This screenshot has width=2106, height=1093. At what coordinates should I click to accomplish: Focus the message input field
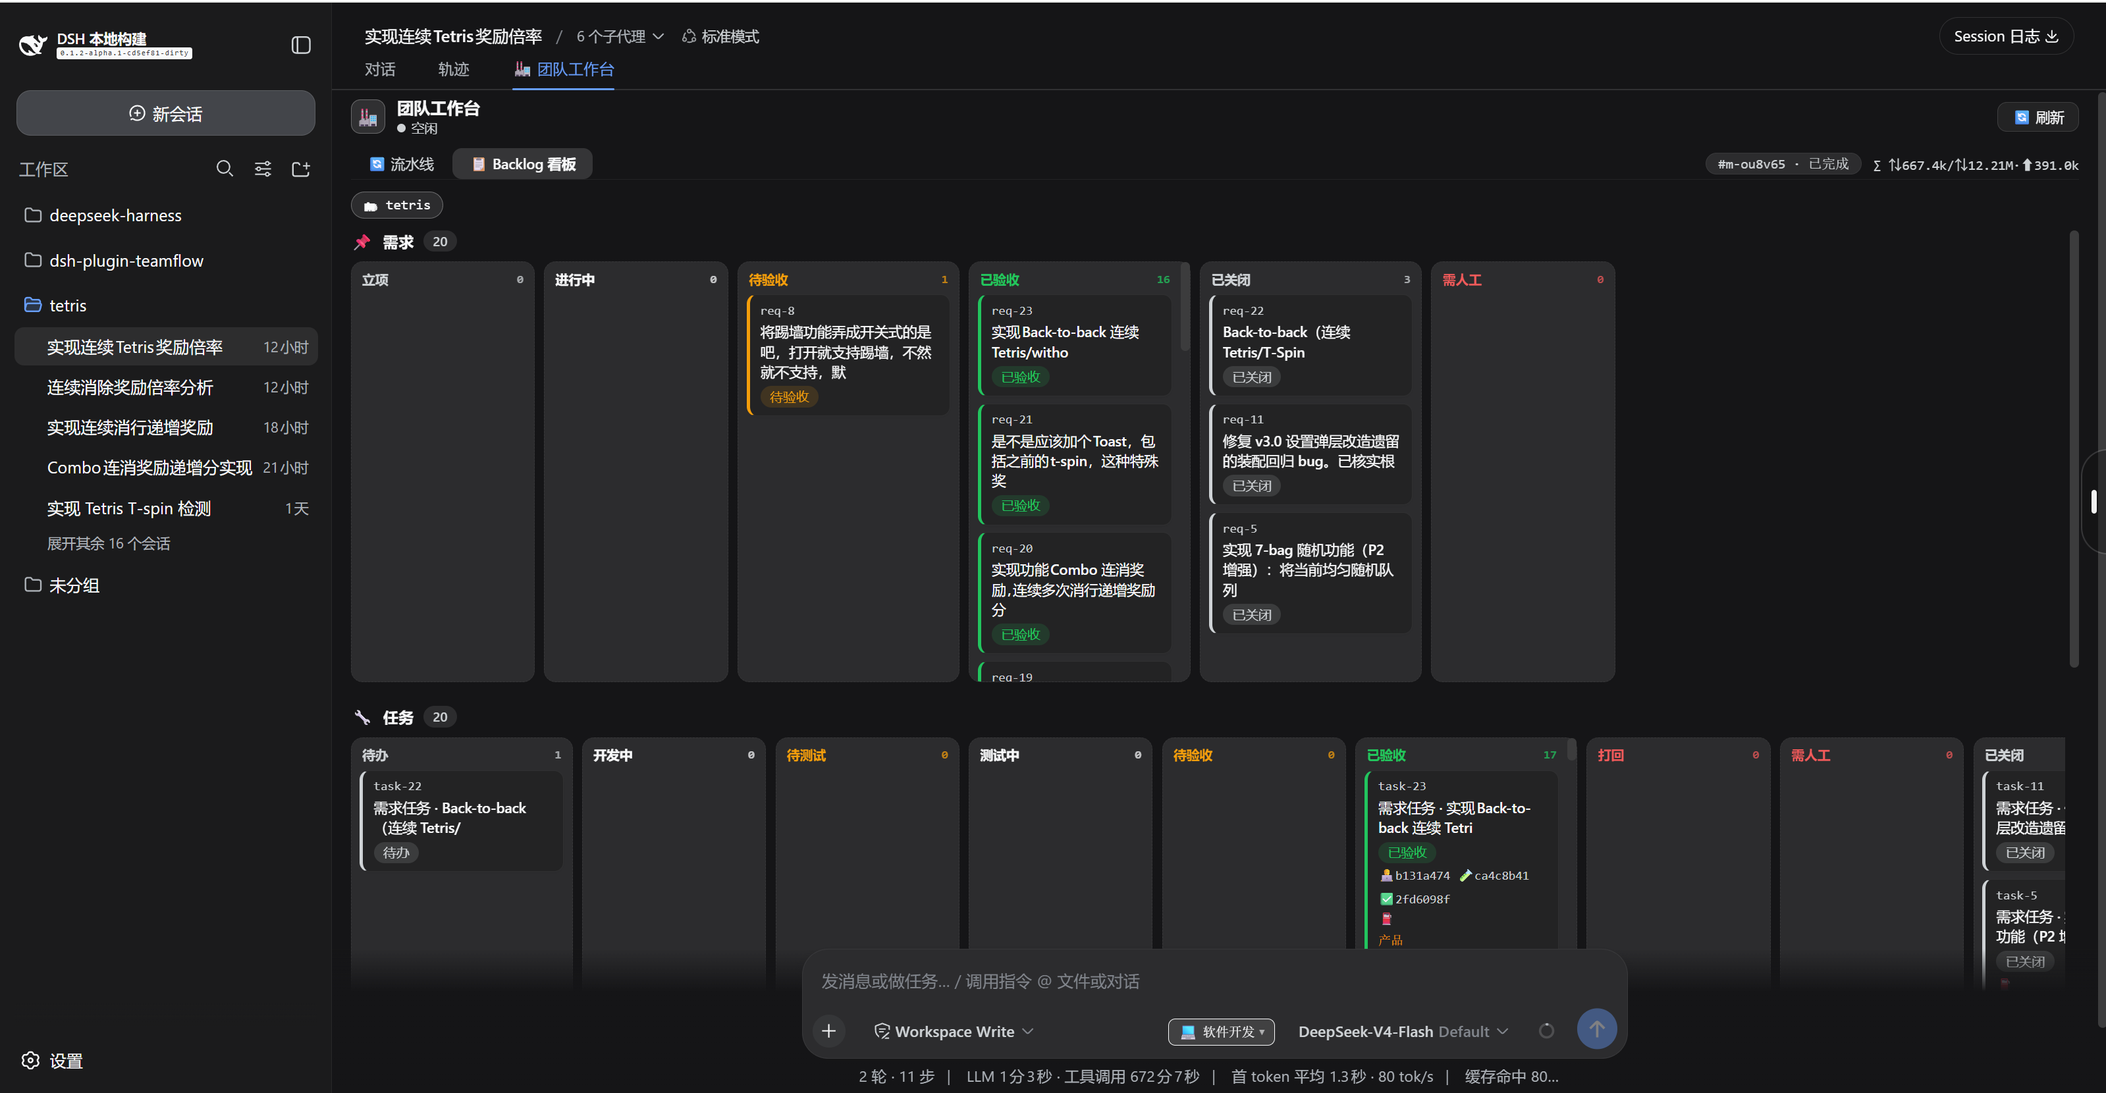(x=1214, y=981)
